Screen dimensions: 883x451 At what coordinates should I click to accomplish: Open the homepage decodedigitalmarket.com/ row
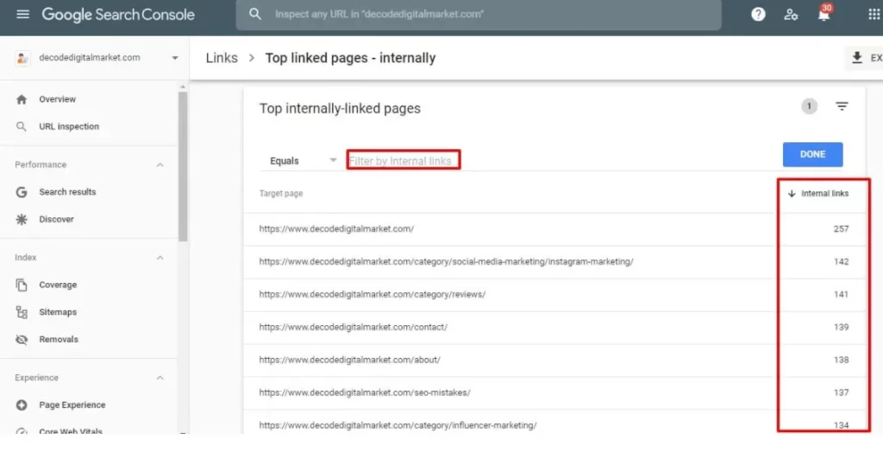click(x=554, y=229)
